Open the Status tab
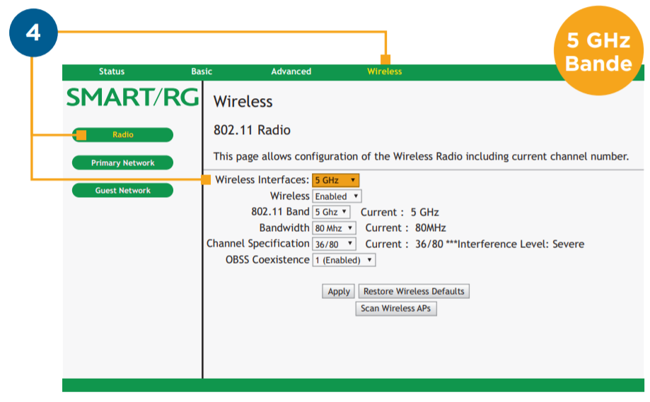 click(x=111, y=71)
